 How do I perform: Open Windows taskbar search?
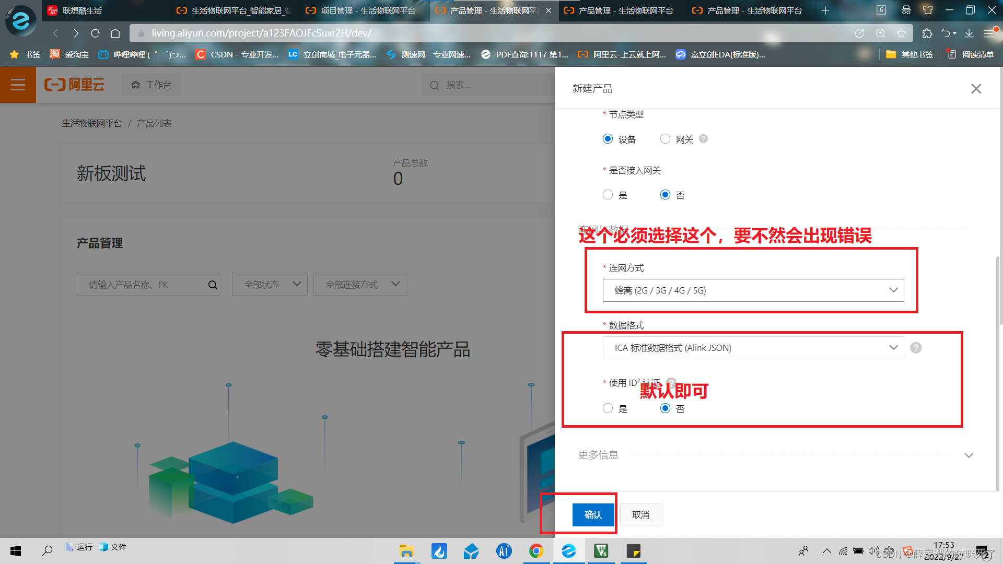(47, 551)
